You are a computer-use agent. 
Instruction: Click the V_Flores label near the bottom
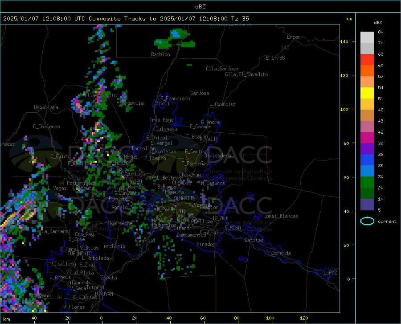point(74,307)
